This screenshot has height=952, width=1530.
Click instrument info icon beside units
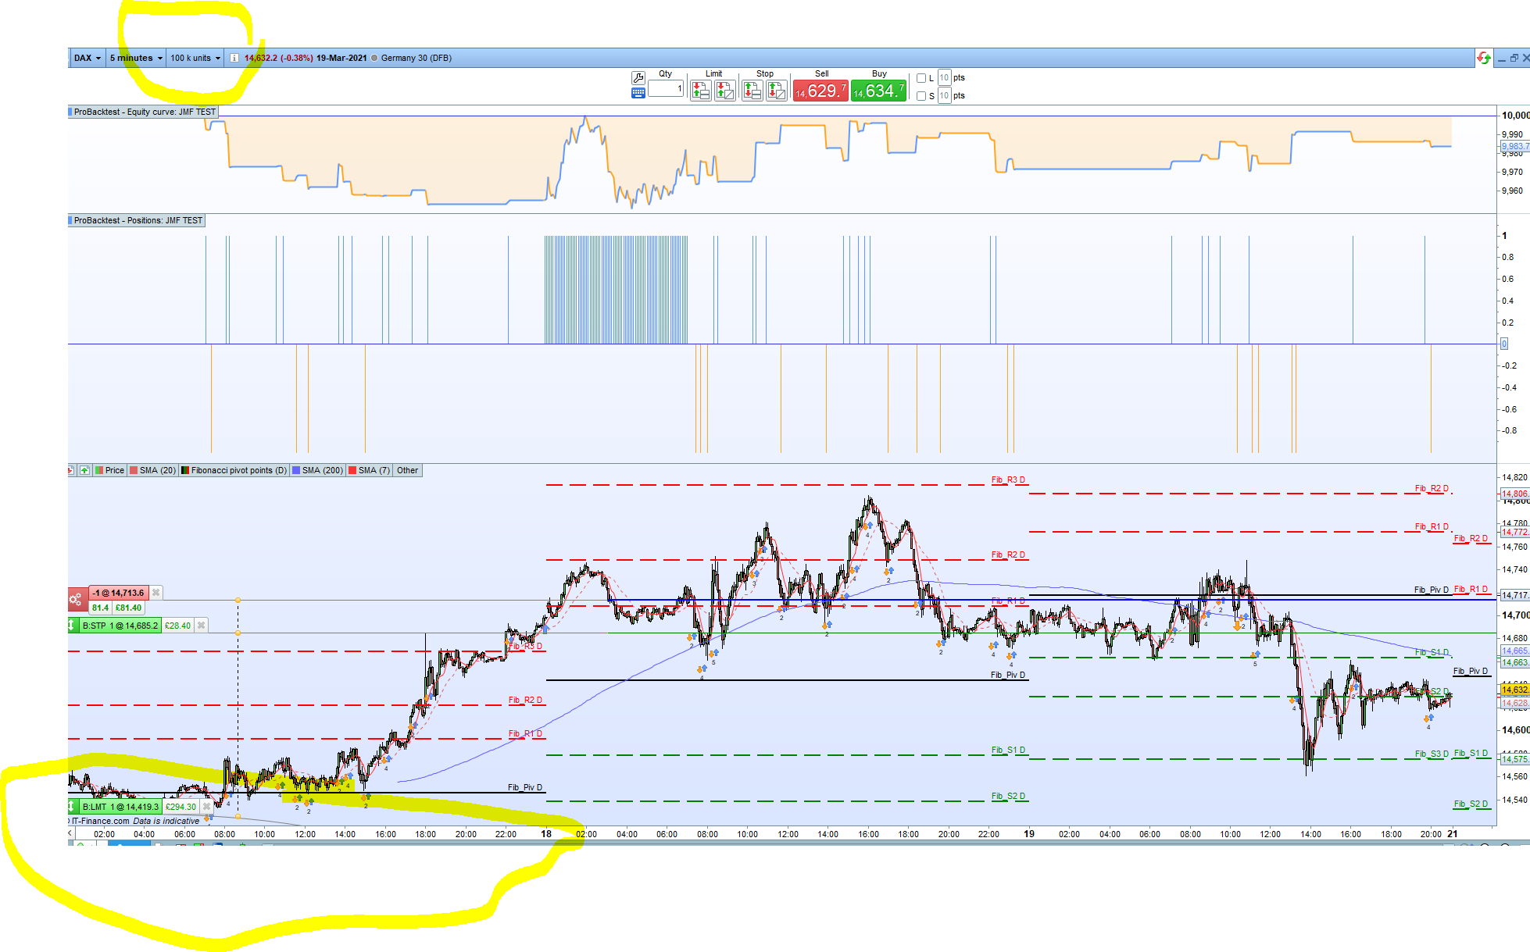234,58
